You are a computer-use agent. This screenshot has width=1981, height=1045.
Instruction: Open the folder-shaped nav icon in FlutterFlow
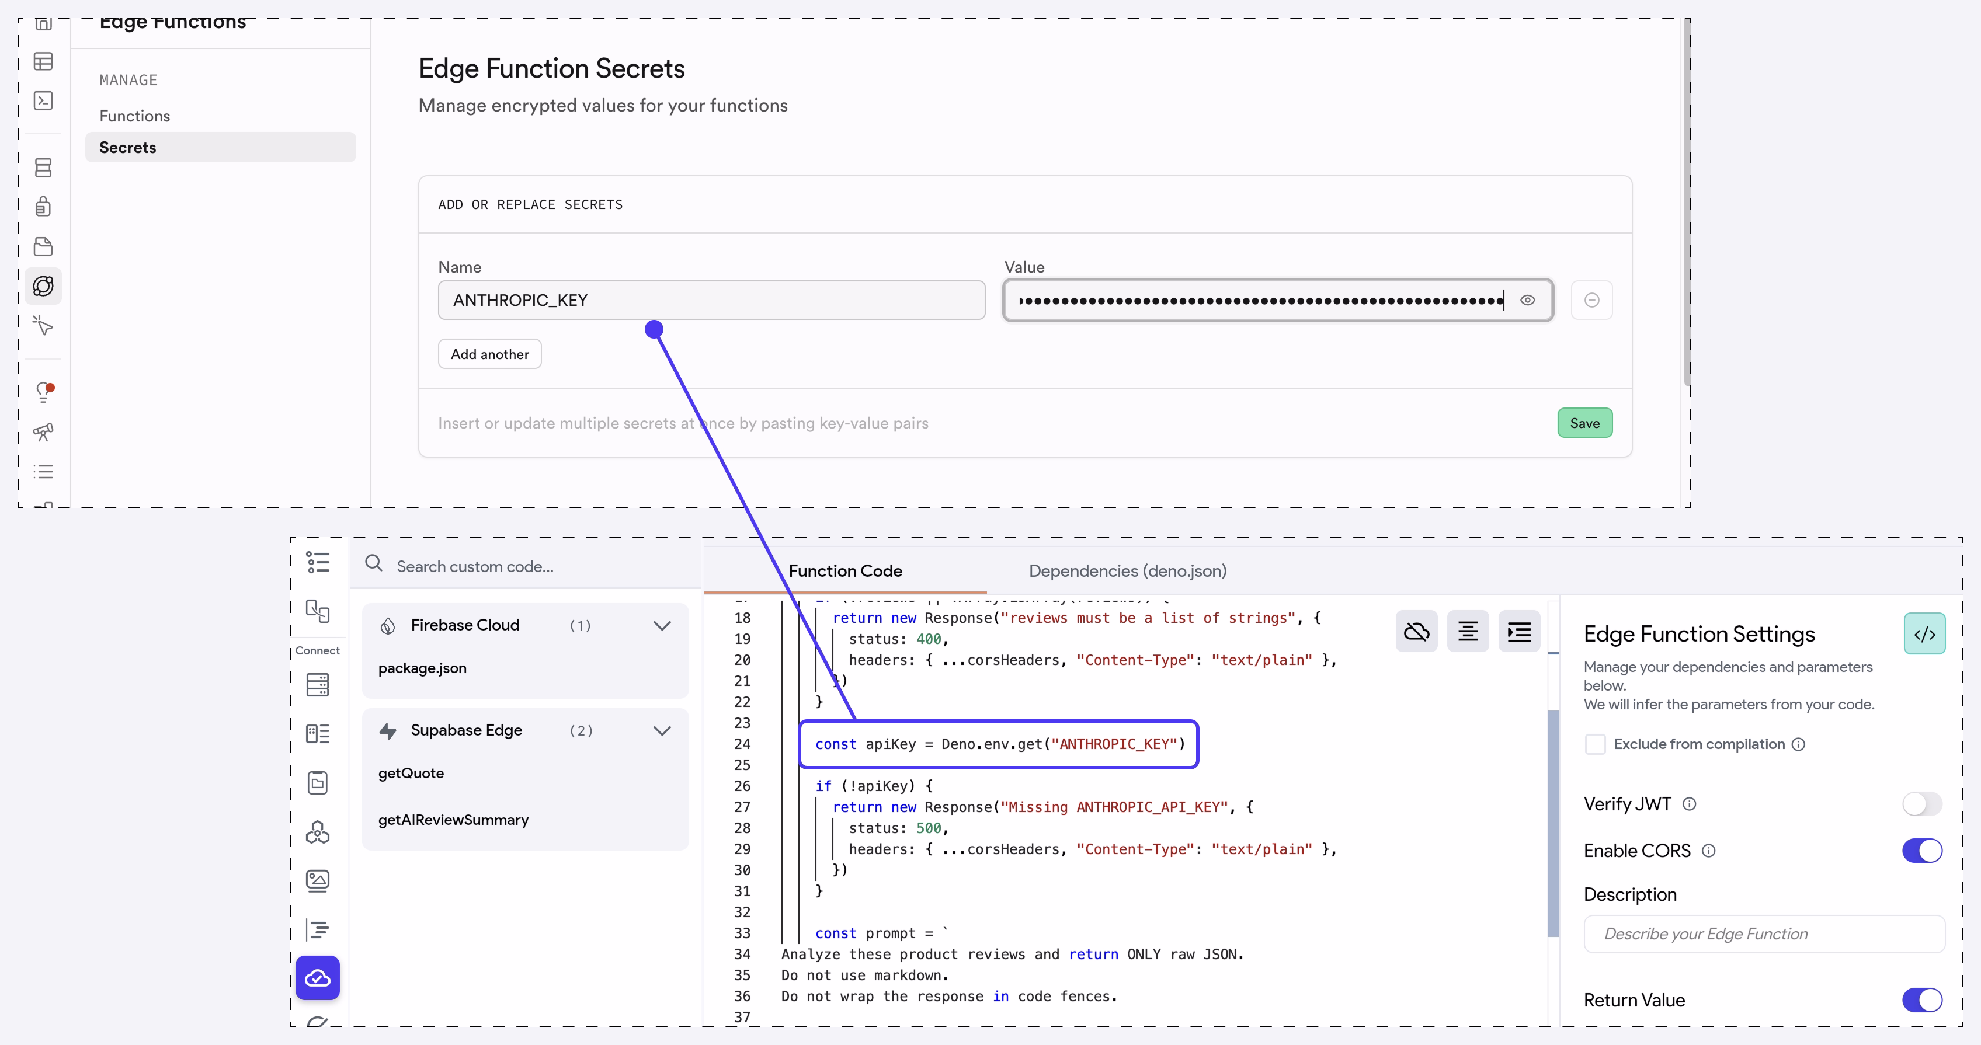coord(318,783)
